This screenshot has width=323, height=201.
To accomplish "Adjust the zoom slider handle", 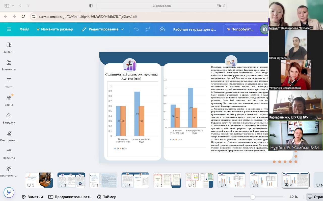I will click(x=253, y=197).
